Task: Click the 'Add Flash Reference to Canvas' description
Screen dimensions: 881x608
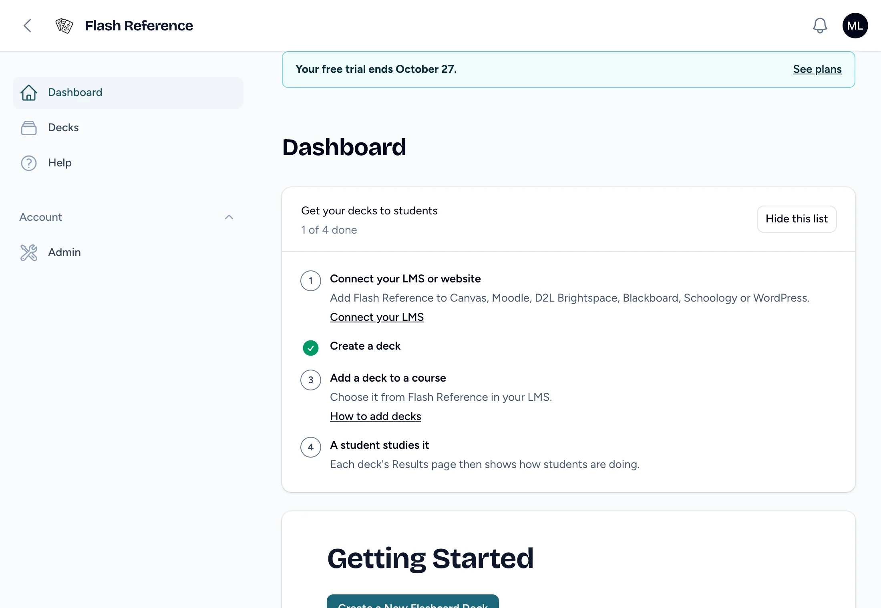Action: pyautogui.click(x=570, y=298)
